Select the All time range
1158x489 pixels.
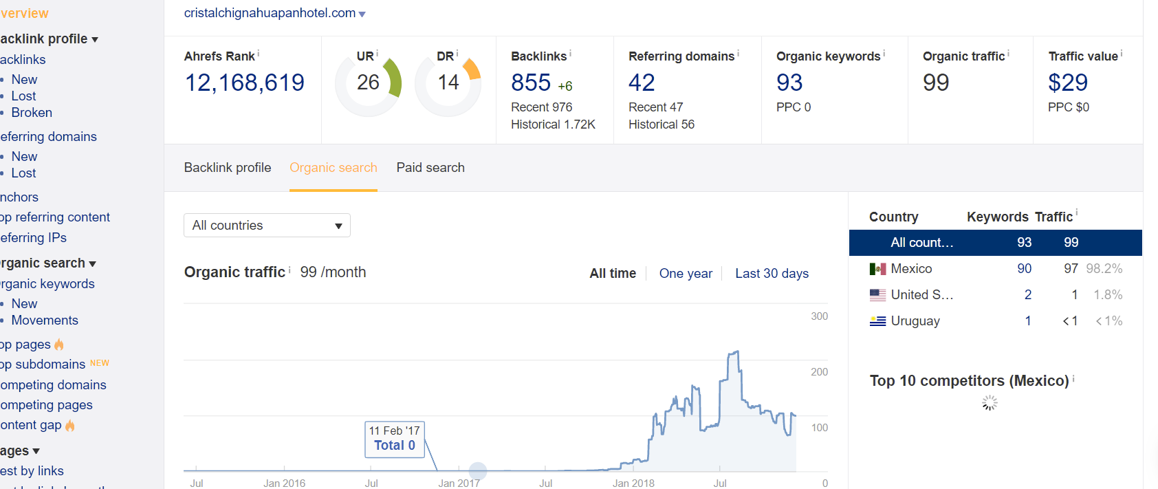pos(613,274)
